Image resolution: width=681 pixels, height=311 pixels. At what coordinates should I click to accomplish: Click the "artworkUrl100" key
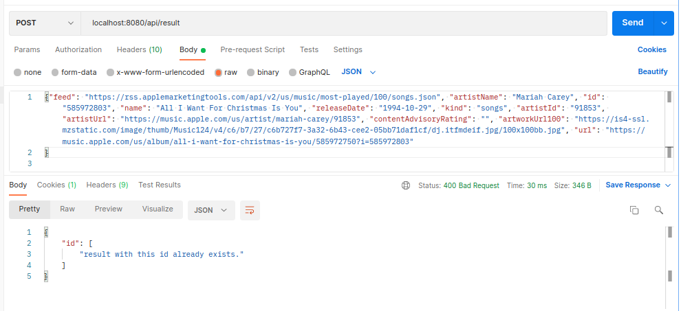[533, 119]
